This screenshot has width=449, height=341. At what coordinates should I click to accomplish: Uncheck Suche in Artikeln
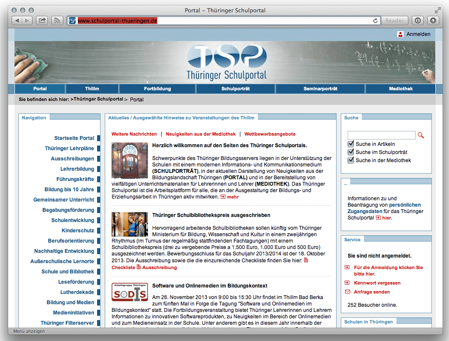pyautogui.click(x=351, y=144)
